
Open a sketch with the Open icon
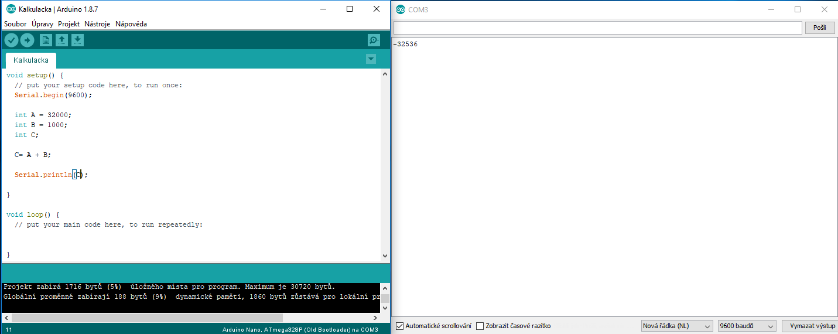pos(61,40)
